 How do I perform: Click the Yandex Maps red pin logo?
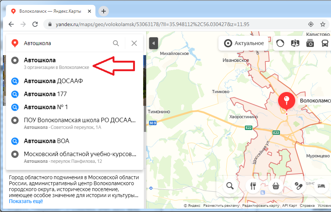point(15,43)
